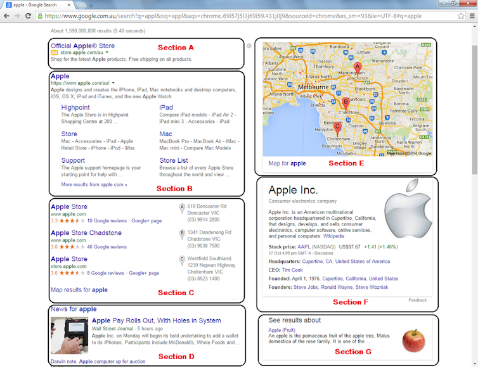Open the Steve Jobs founder link
Screen dimensions: 478x368
point(306,288)
